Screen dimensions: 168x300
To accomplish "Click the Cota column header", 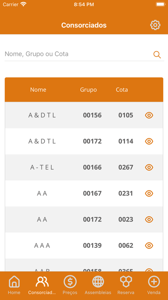I will (x=122, y=90).
